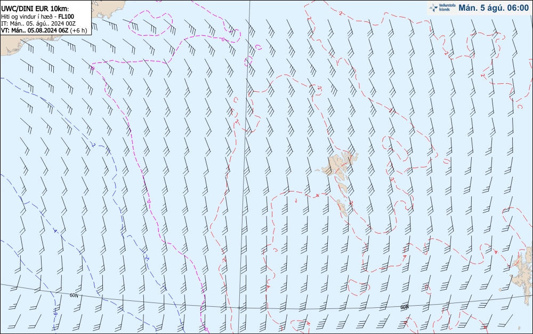Click the Veðurstofa Íslands logo
The width and height of the screenshot is (533, 334).
pos(441,8)
